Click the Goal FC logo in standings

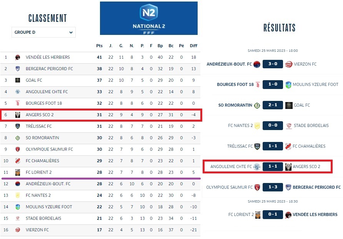coord(18,81)
